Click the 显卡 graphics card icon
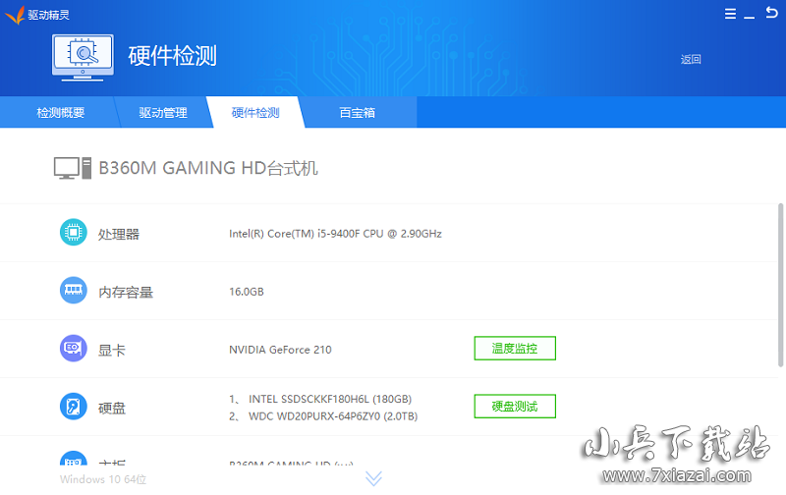Image resolution: width=786 pixels, height=495 pixels. [x=73, y=349]
